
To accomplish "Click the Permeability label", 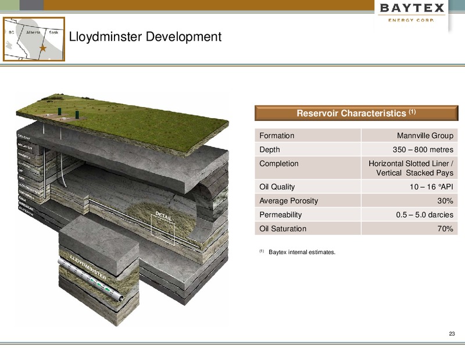I will 281,215.
